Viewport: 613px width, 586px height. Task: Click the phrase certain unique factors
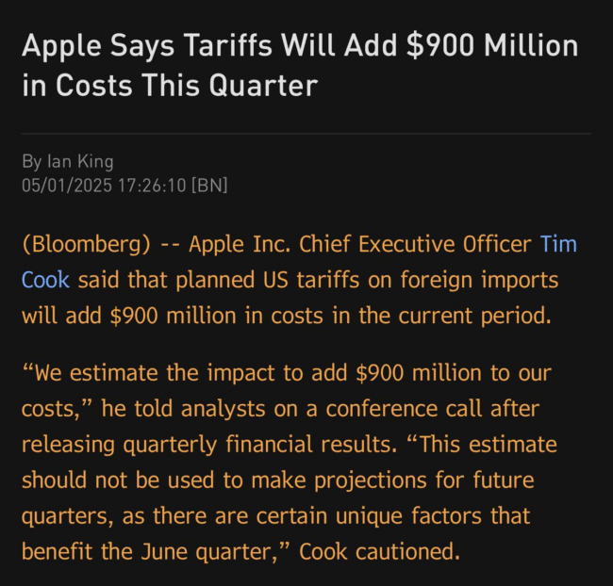tap(368, 515)
